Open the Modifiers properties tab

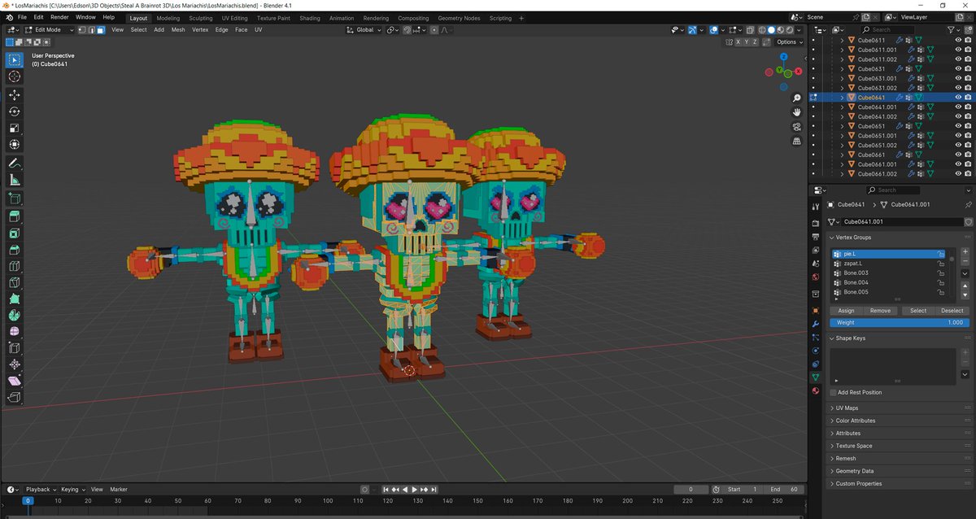click(816, 324)
